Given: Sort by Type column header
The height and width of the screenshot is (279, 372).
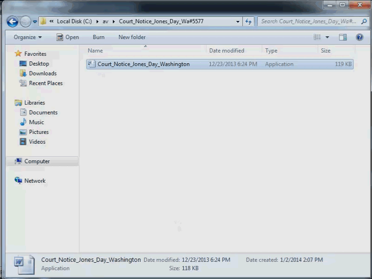Looking at the screenshot, I should [271, 51].
